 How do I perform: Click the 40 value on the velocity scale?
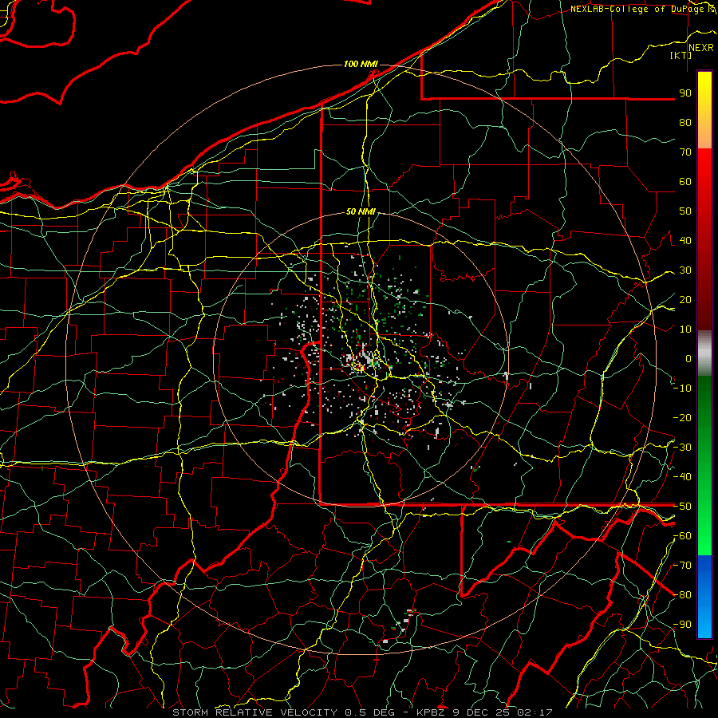click(x=685, y=240)
